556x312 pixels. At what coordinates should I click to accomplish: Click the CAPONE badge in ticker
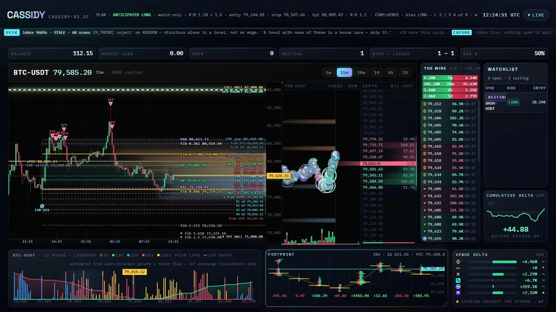pyautogui.click(x=461, y=32)
